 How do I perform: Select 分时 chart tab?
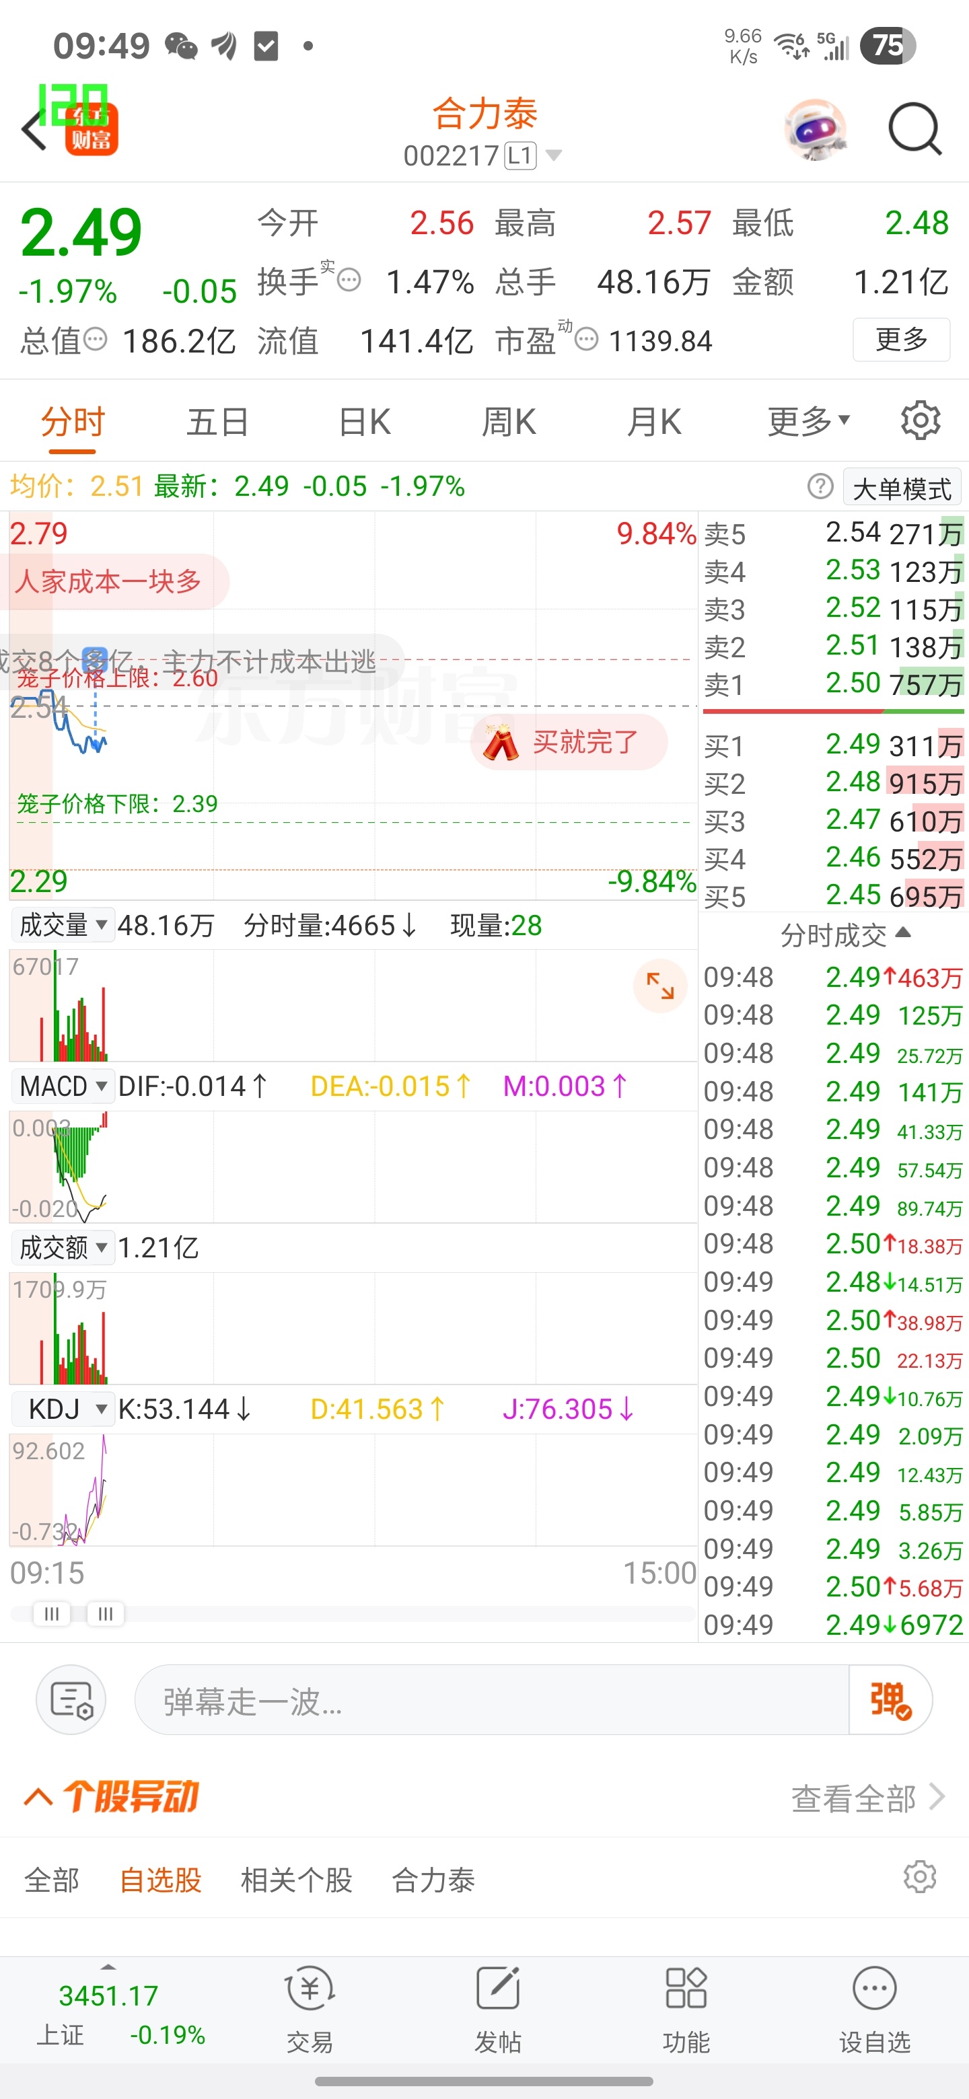pyautogui.click(x=73, y=421)
